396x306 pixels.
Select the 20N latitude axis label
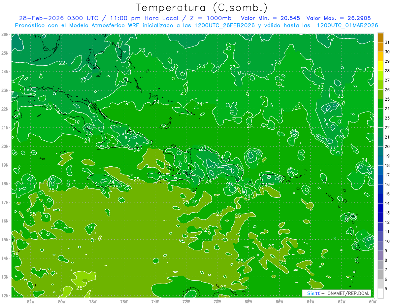(x=5, y=146)
